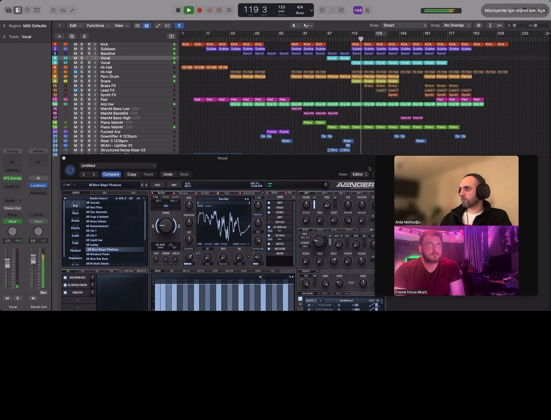Open the Mixer from the control bar
The height and width of the screenshot is (420, 551).
pos(63,10)
